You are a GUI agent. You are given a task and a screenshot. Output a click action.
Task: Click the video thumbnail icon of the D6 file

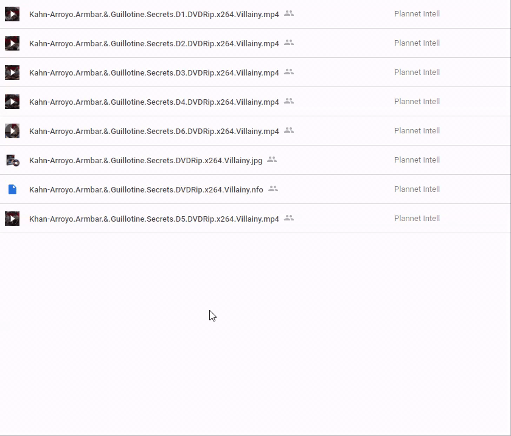point(12,131)
